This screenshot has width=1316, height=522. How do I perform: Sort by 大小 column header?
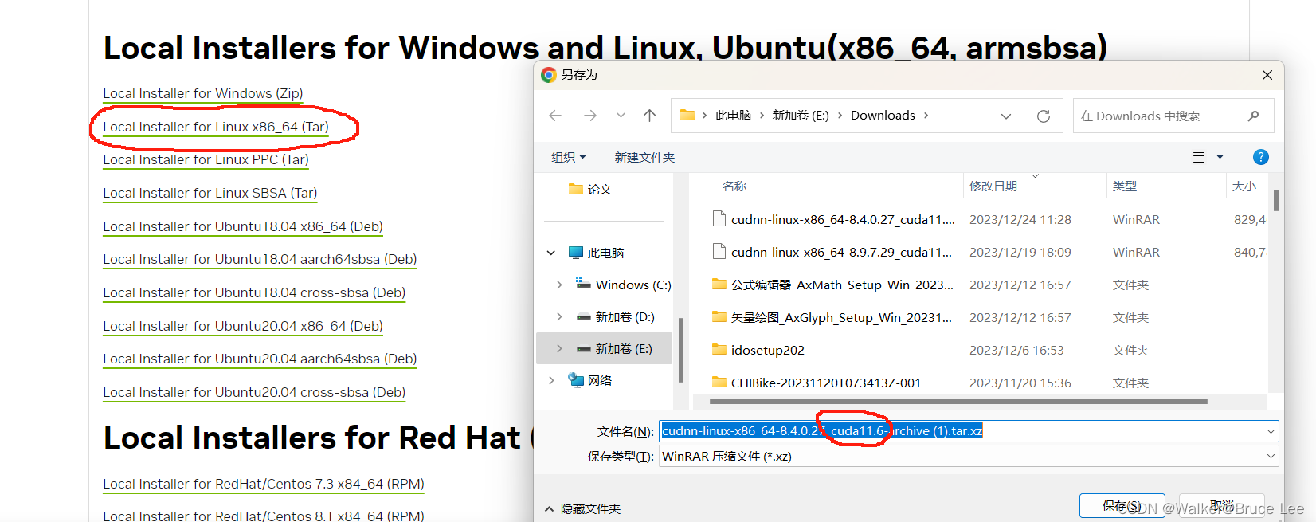point(1244,186)
